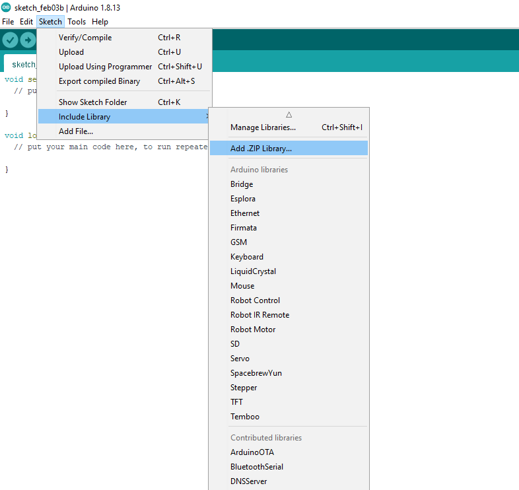Image resolution: width=519 pixels, height=490 pixels.
Task: Include the Mouse library
Action: pos(289,286)
